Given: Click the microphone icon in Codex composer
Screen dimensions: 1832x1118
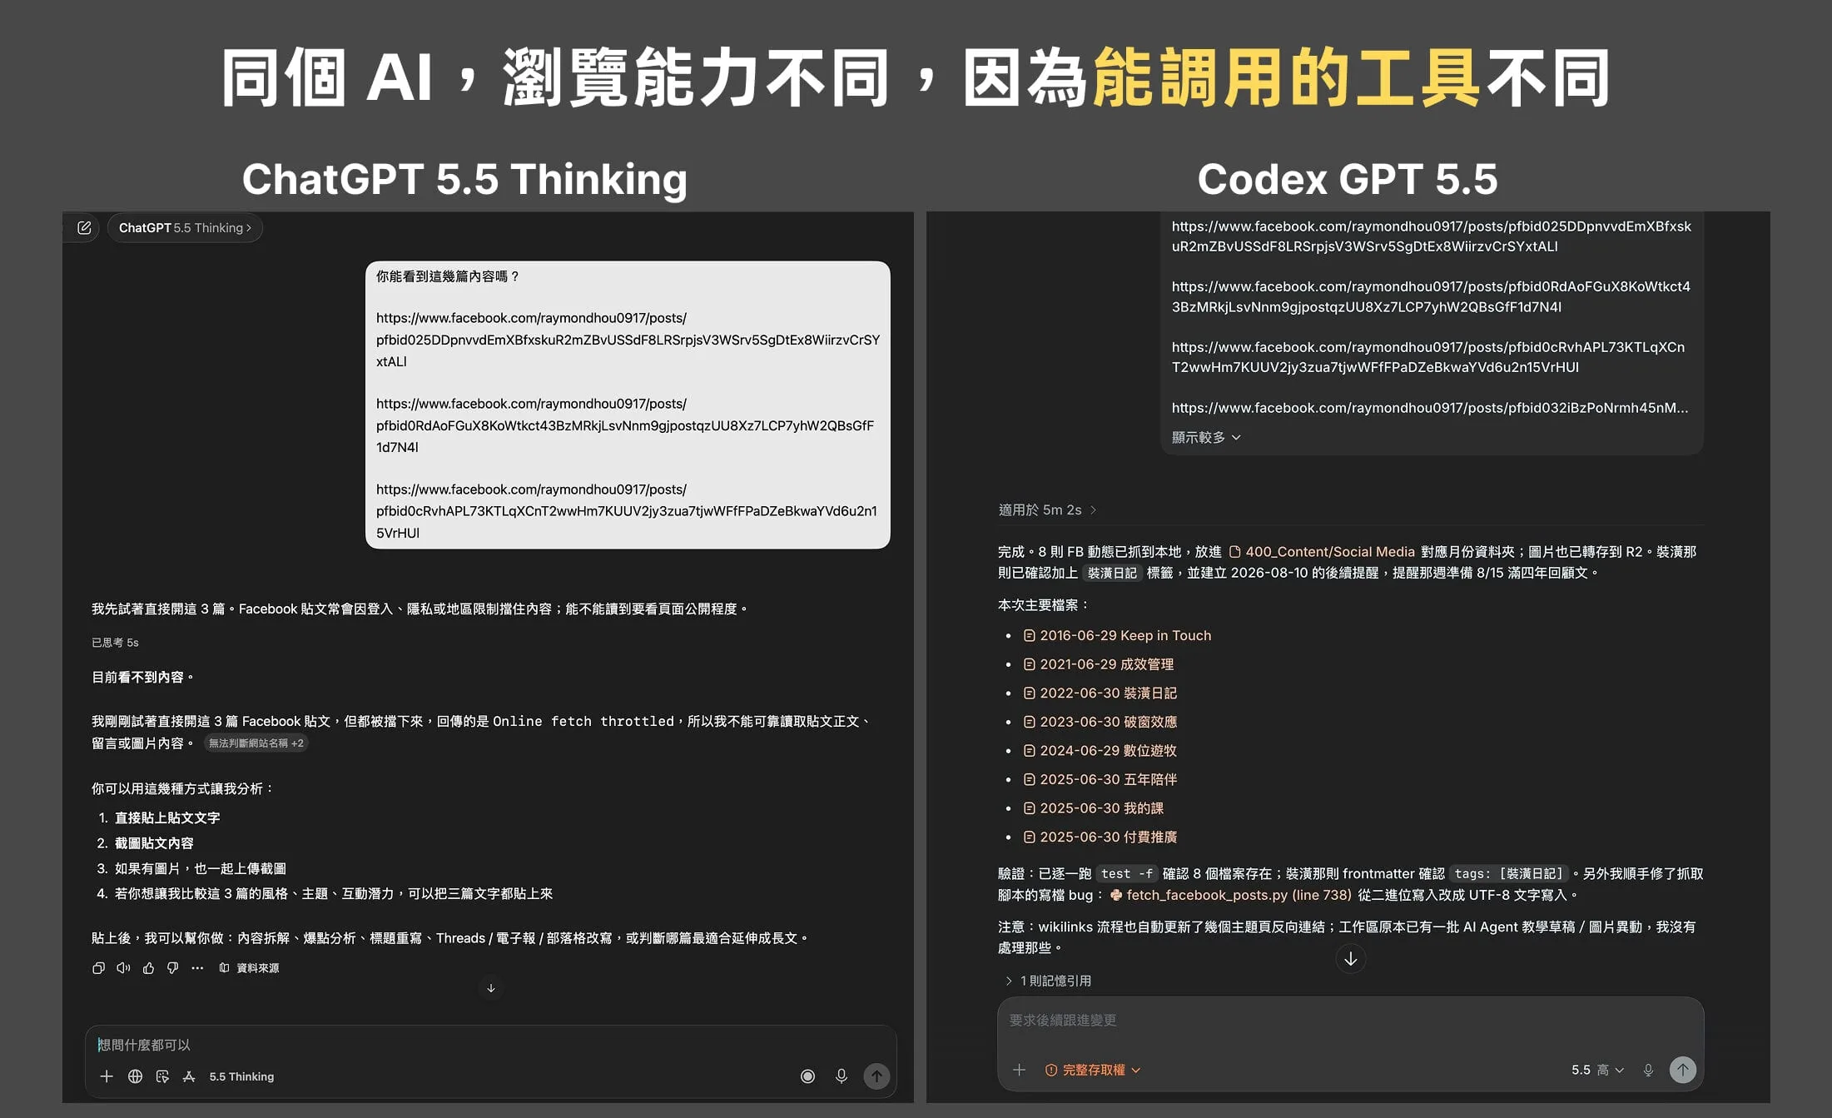Looking at the screenshot, I should (1648, 1070).
